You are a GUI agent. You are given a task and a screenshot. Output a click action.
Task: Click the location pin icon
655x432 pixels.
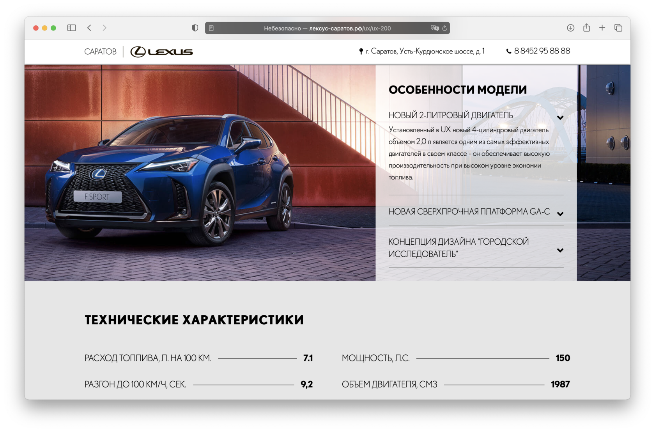click(361, 51)
